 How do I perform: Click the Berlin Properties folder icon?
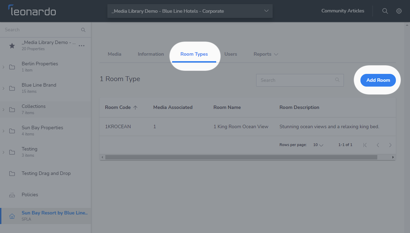(12, 67)
